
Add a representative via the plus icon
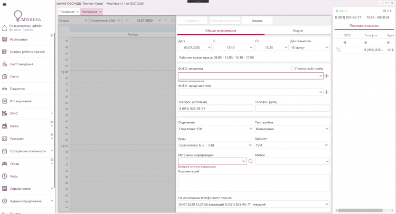(327, 92)
